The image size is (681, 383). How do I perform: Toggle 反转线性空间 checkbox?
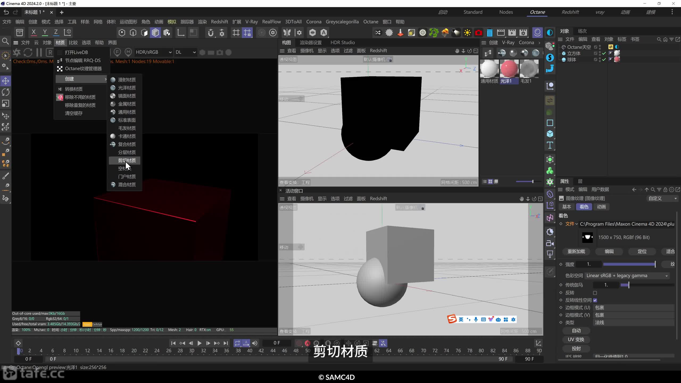point(595,300)
